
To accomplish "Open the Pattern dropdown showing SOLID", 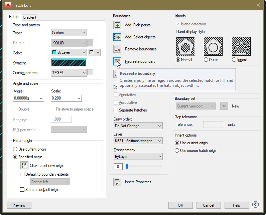I will [69, 43].
